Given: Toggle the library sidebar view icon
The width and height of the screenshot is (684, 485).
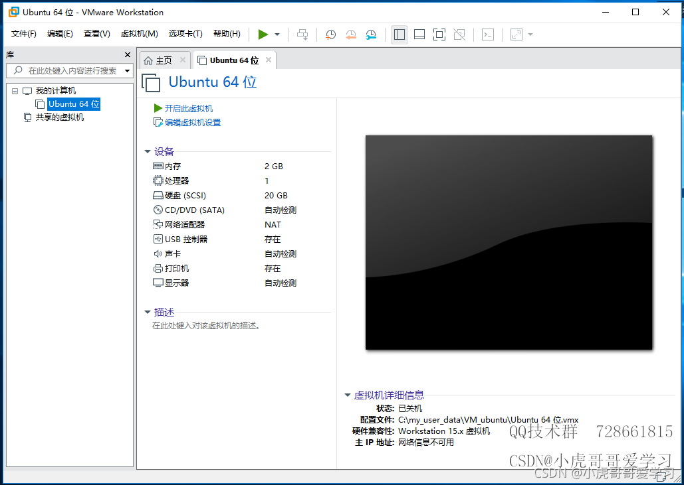Looking at the screenshot, I should 399,35.
